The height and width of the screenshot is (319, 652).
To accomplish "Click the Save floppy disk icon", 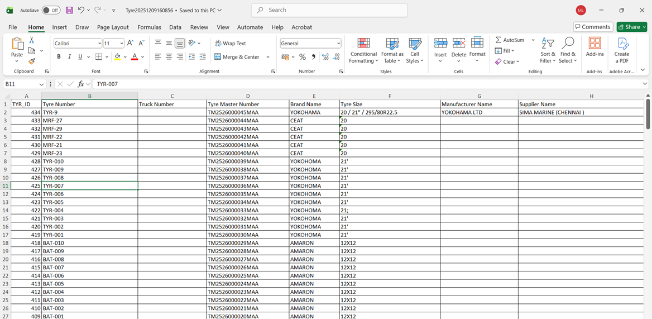I will (x=69, y=10).
